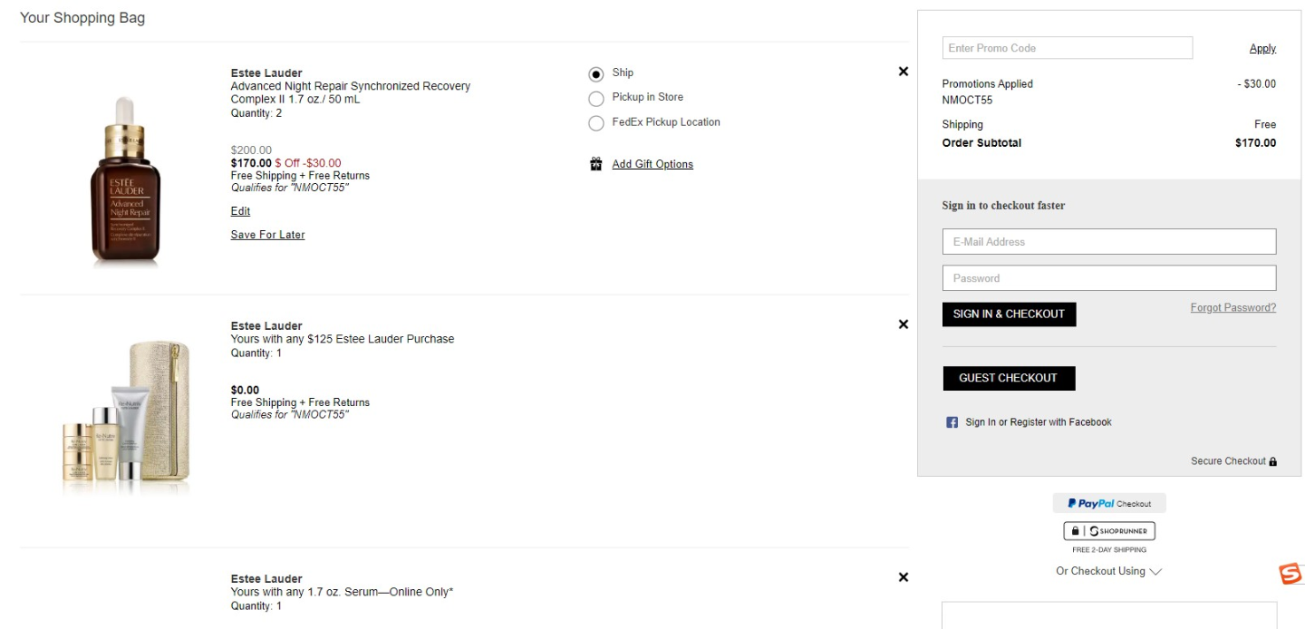The width and height of the screenshot is (1305, 629).
Task: Check out with ShopRunner
Action: coord(1109,531)
